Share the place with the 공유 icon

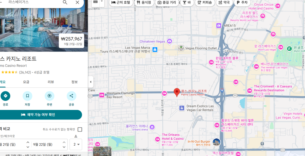pyautogui.click(x=71, y=96)
